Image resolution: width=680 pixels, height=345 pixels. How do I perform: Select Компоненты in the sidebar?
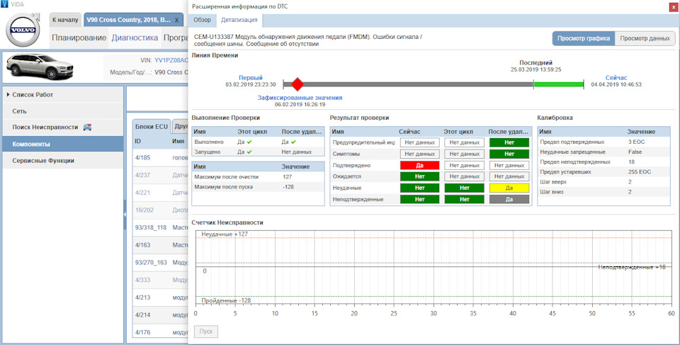click(63, 144)
